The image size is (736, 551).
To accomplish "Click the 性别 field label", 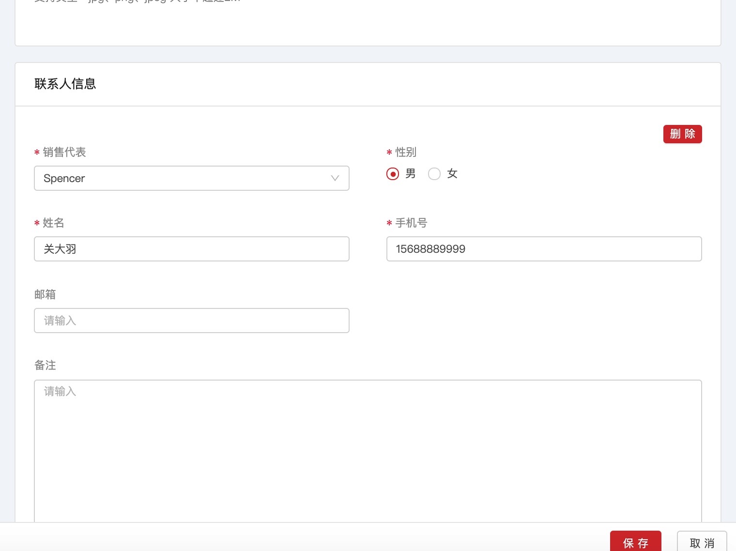I will [x=406, y=152].
